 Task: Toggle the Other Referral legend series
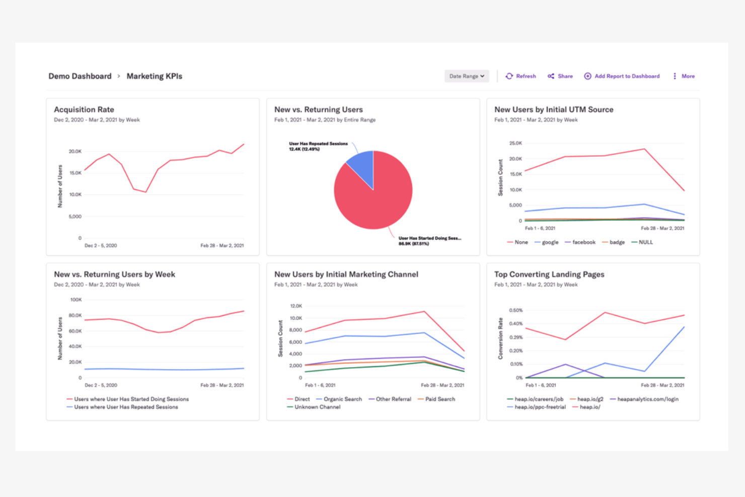(x=390, y=399)
